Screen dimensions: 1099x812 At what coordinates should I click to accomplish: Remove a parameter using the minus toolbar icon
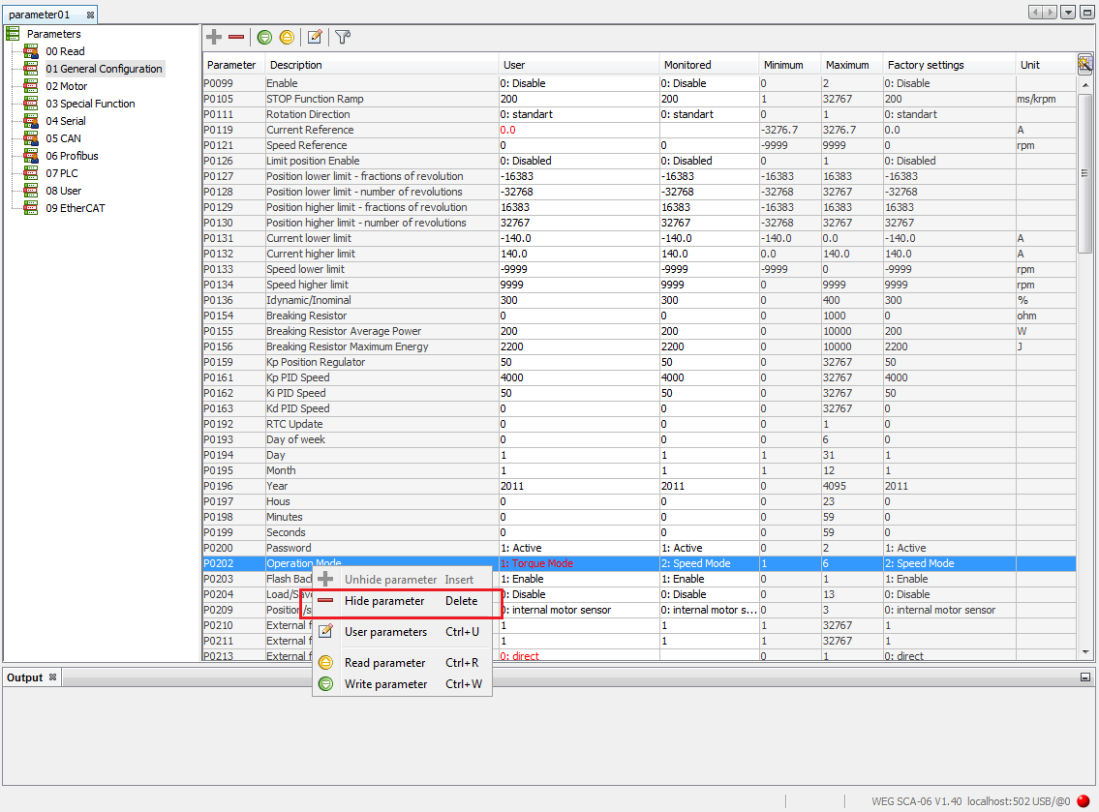coord(237,37)
